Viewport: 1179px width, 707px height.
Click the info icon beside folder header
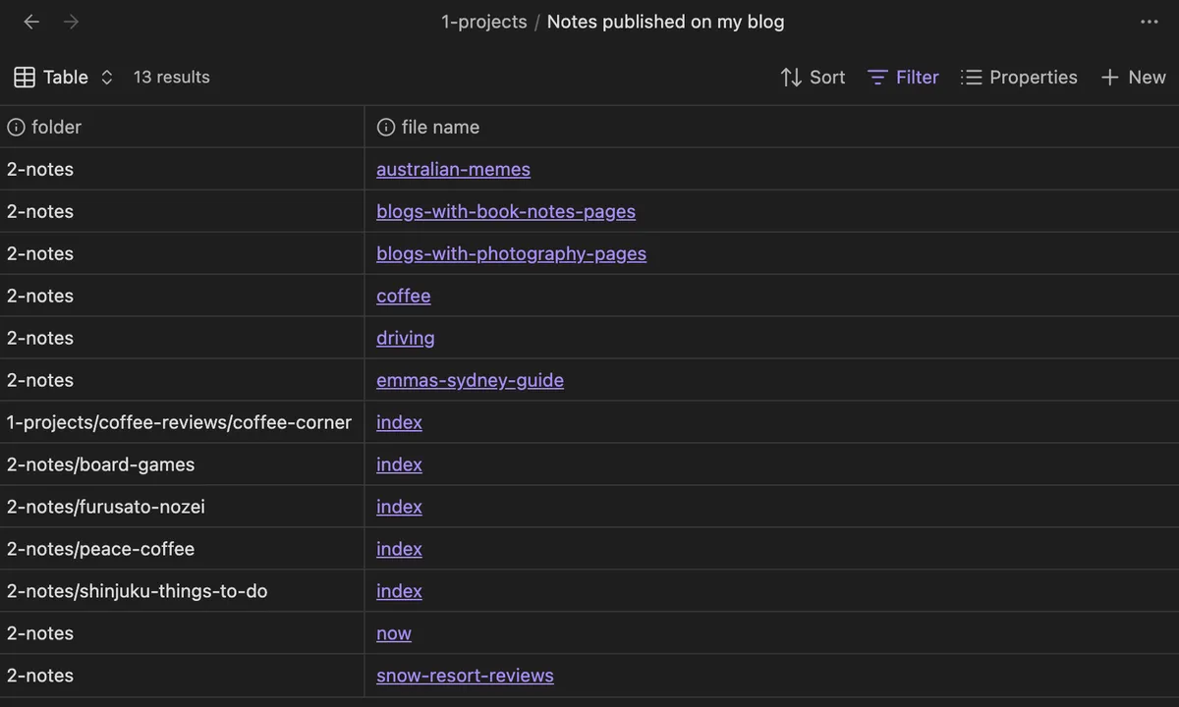point(16,128)
